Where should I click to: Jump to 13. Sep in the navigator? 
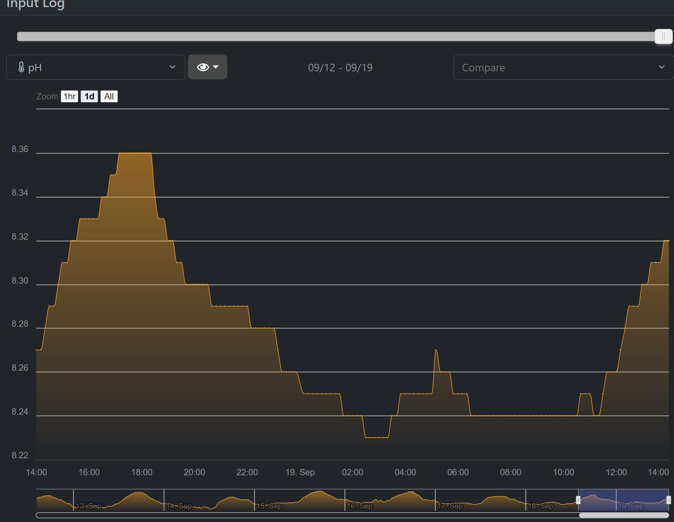click(x=88, y=506)
